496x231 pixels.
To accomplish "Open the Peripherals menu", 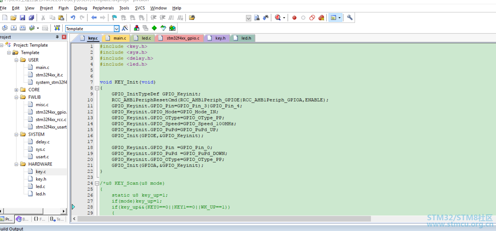I will (103, 8).
